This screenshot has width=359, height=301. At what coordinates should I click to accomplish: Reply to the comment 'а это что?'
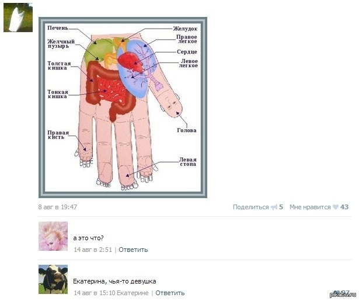133,250
